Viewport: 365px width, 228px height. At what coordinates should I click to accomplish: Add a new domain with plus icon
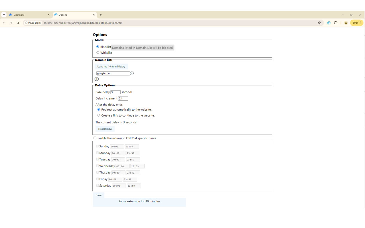coord(97,79)
